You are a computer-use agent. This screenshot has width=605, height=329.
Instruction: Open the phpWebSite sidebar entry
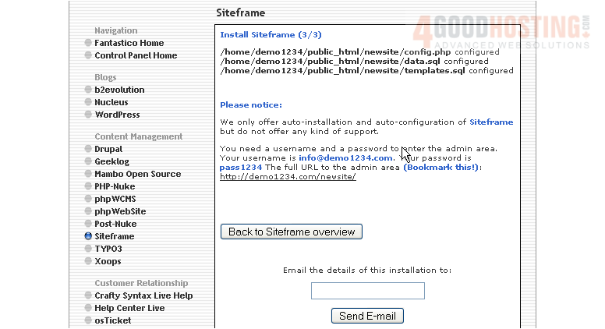pyautogui.click(x=120, y=212)
